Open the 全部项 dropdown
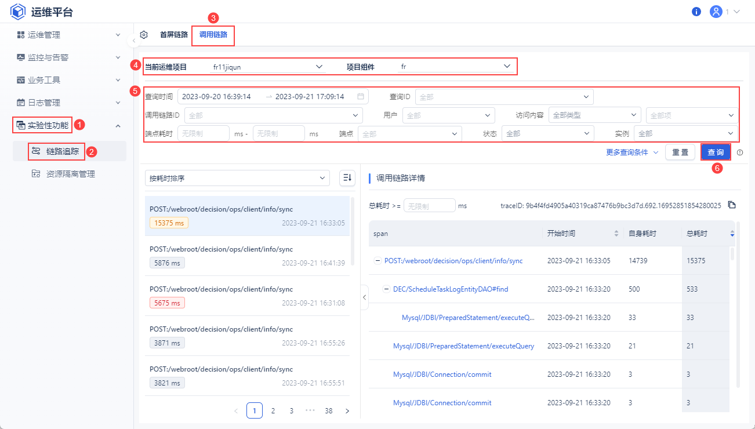 click(692, 115)
